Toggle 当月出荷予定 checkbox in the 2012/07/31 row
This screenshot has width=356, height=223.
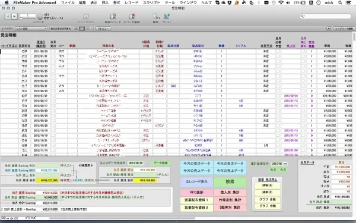tap(278, 96)
